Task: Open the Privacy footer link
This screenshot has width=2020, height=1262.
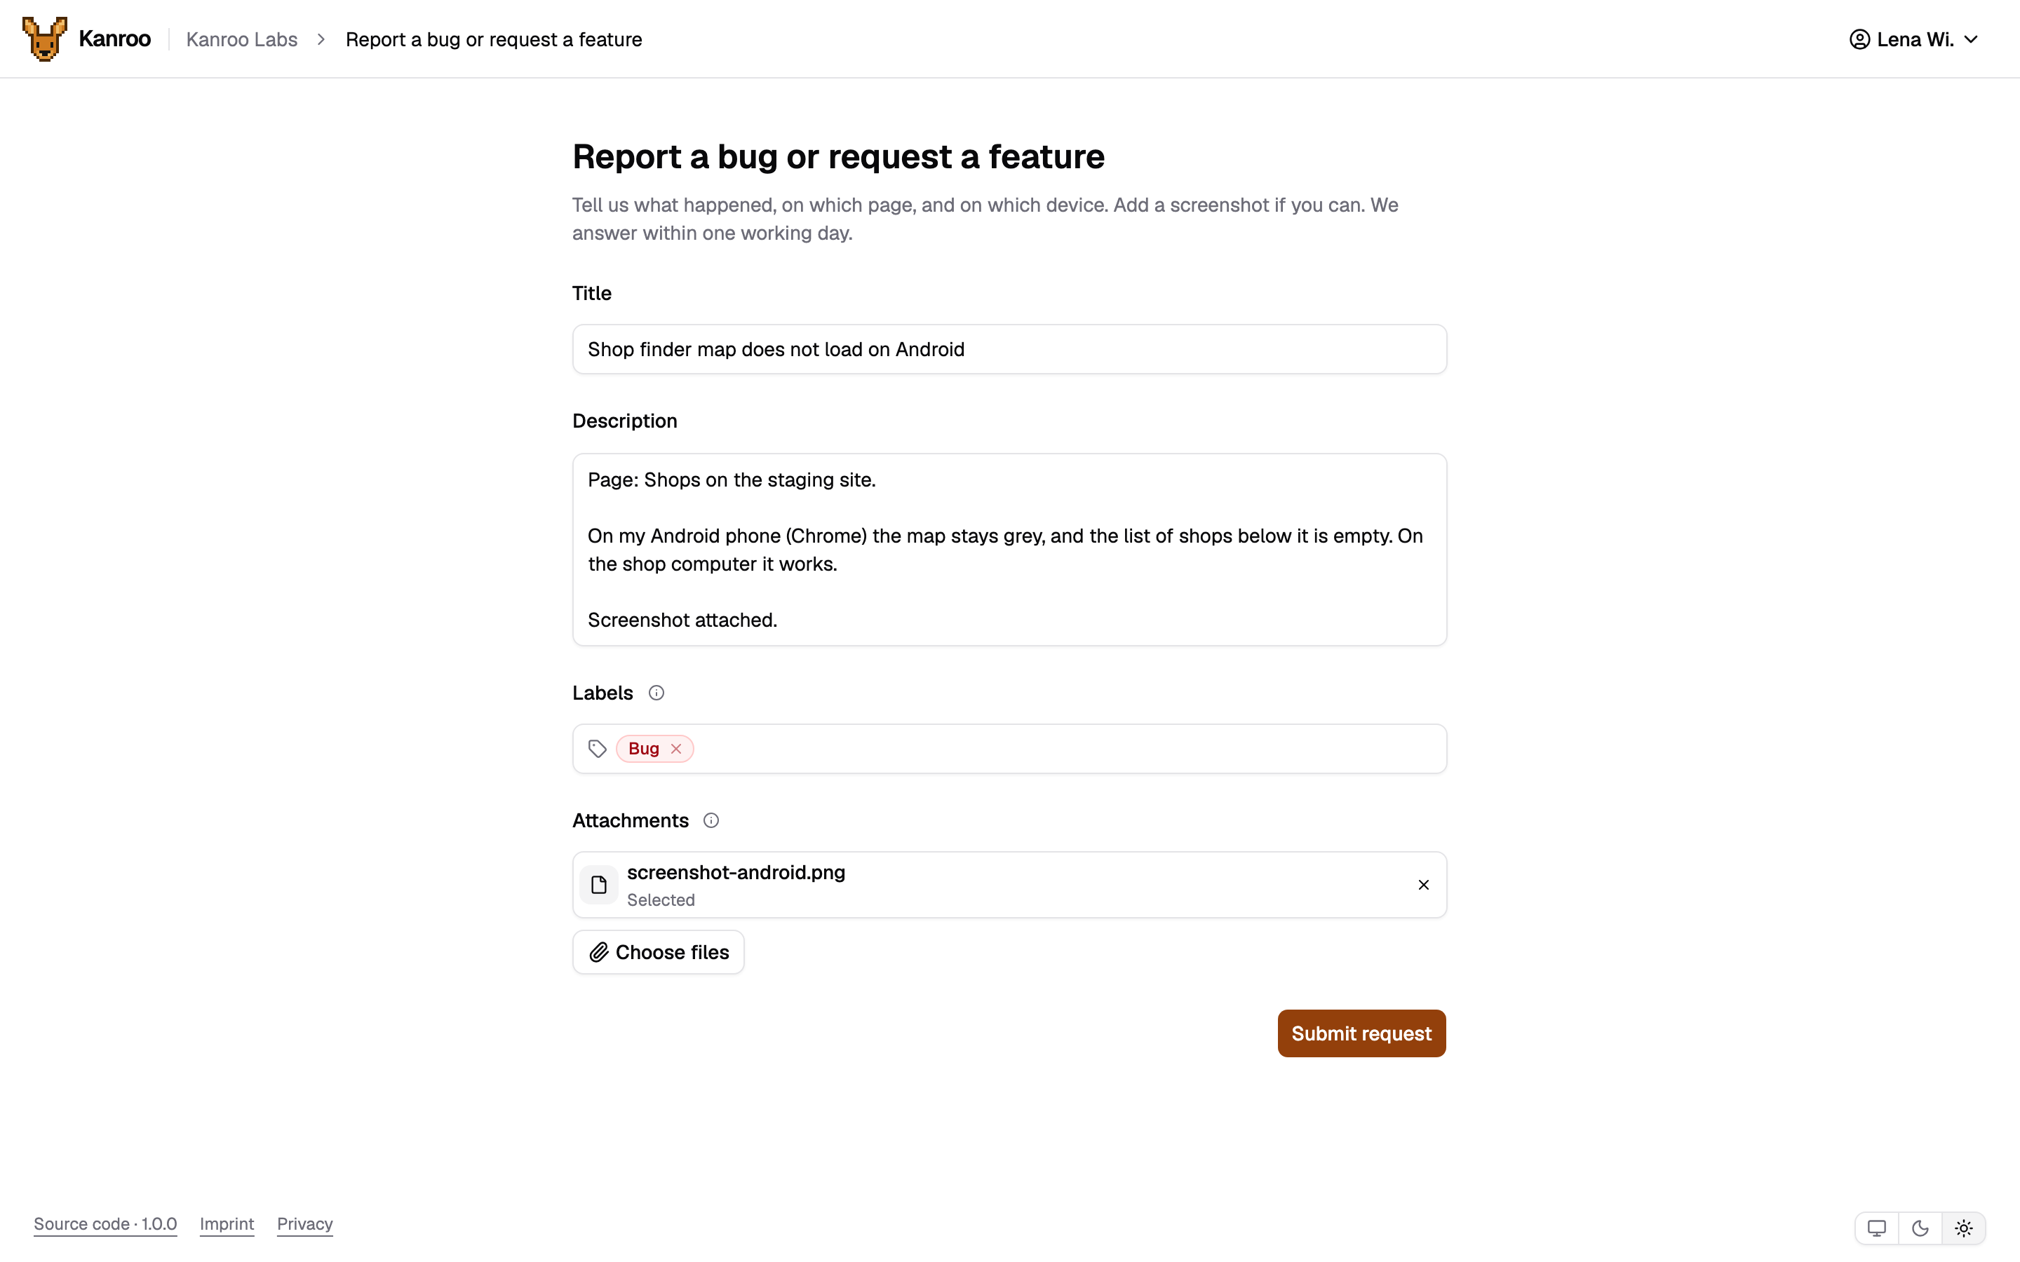Action: pyautogui.click(x=304, y=1223)
